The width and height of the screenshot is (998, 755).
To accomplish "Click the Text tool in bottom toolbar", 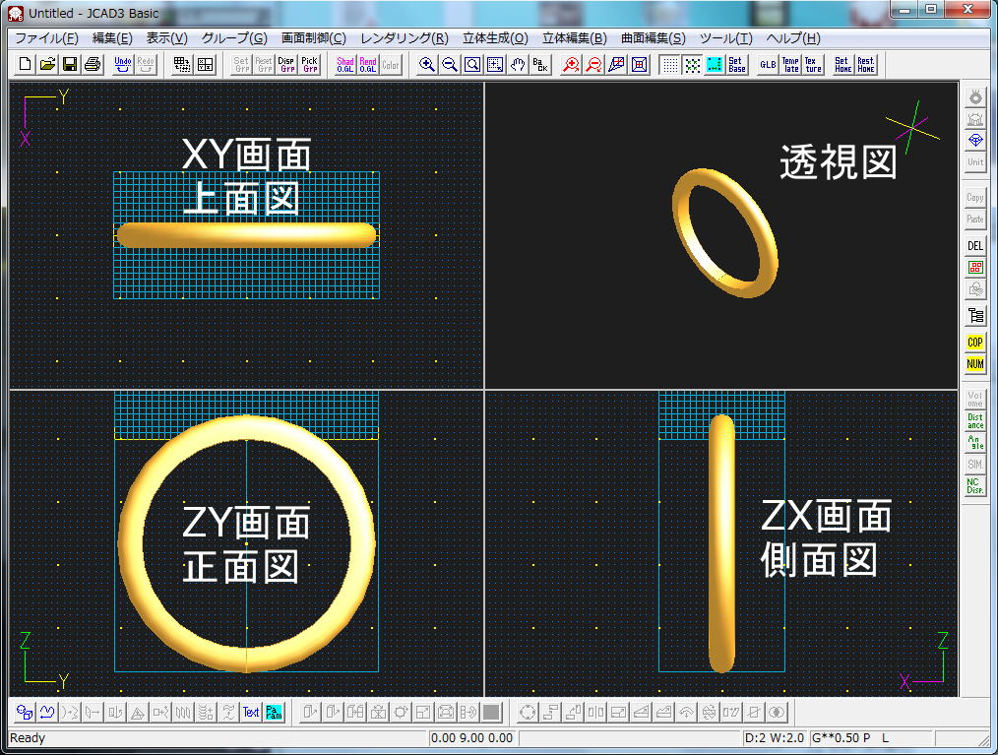I will click(x=251, y=713).
